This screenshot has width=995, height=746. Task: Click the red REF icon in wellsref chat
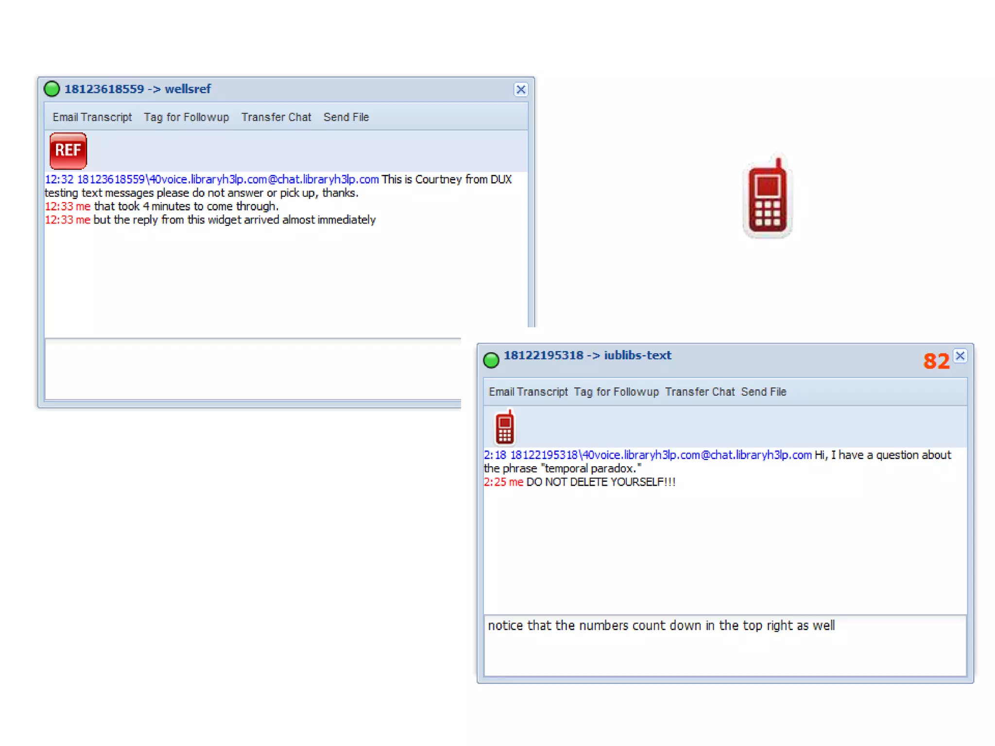[68, 151]
